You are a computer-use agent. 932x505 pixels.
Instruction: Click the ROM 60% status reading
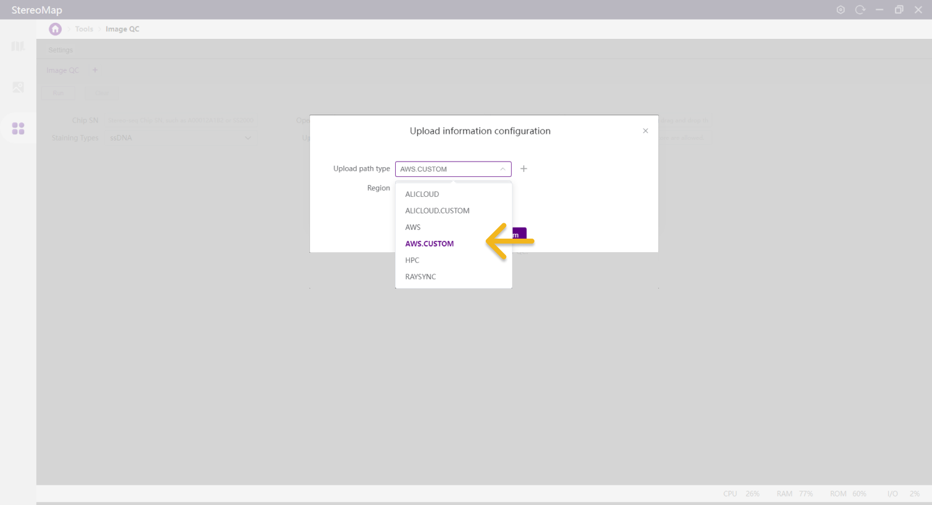pyautogui.click(x=848, y=494)
